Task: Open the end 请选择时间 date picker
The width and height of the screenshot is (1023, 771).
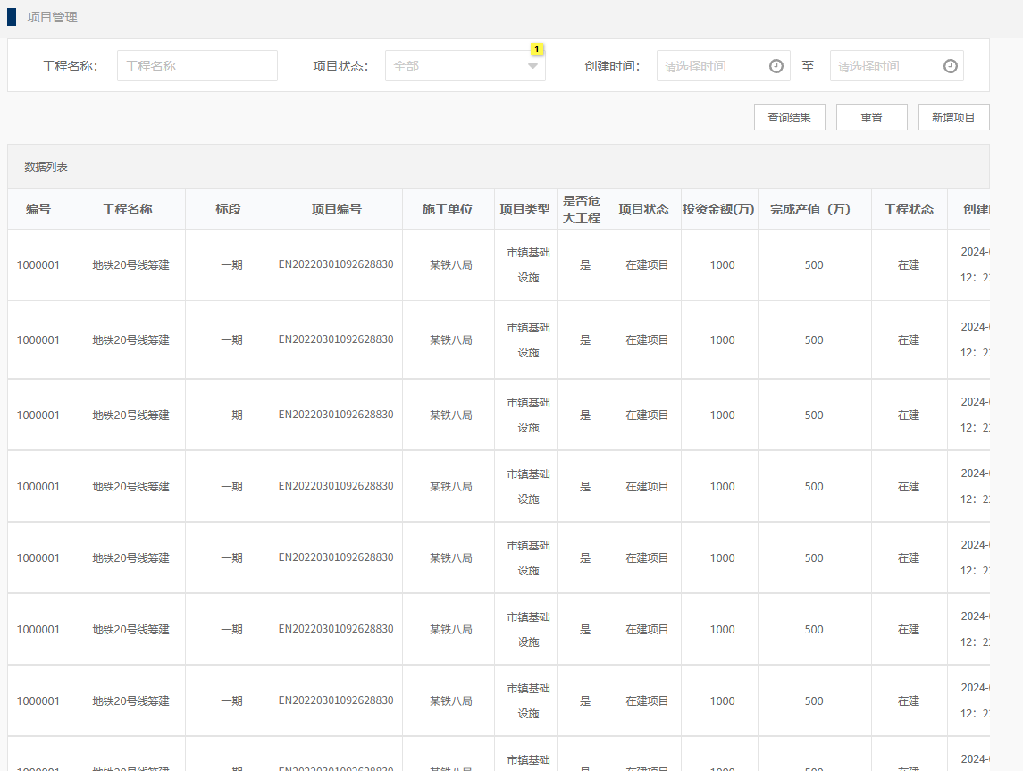Action: (886, 66)
